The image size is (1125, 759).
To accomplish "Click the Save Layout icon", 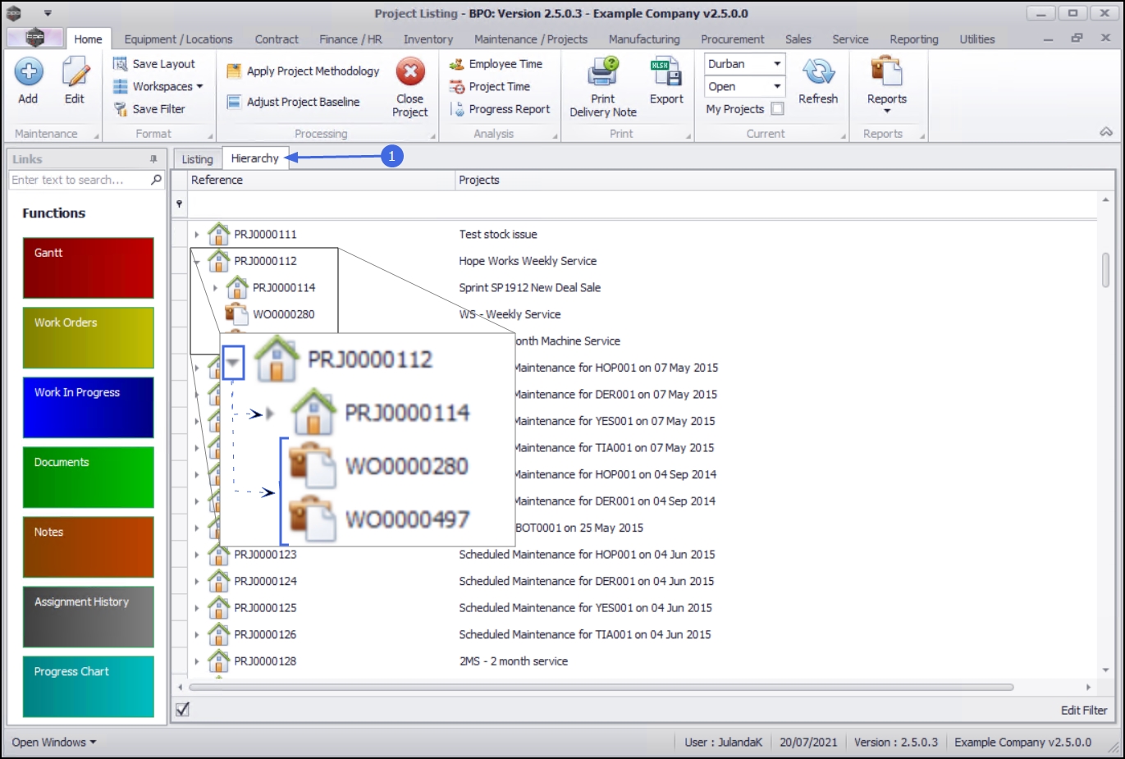I will (121, 64).
